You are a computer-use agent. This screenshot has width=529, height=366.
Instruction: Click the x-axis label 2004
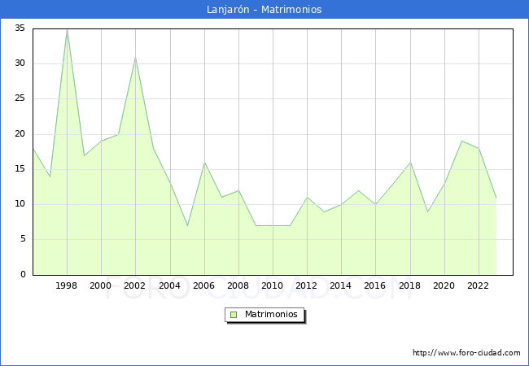pos(169,285)
